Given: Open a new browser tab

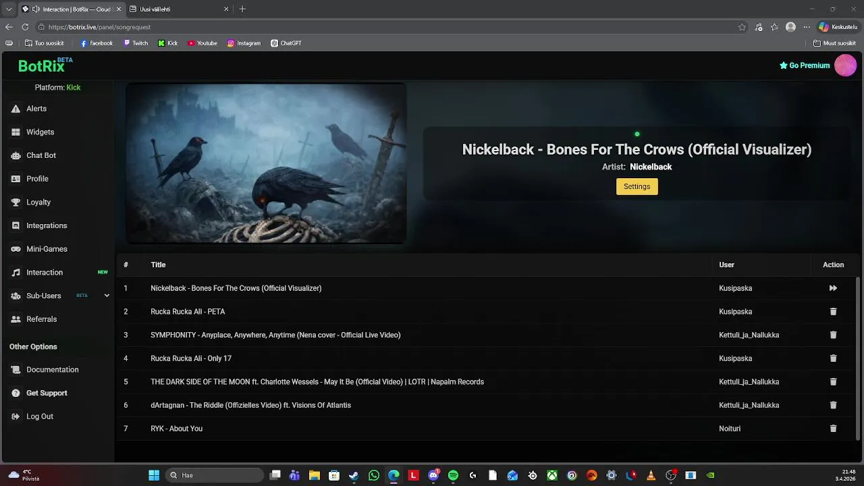Looking at the screenshot, I should [x=242, y=9].
